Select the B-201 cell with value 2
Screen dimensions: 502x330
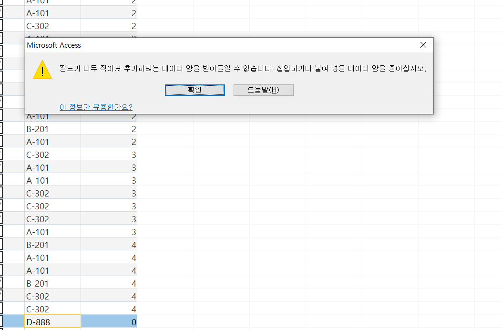point(52,129)
